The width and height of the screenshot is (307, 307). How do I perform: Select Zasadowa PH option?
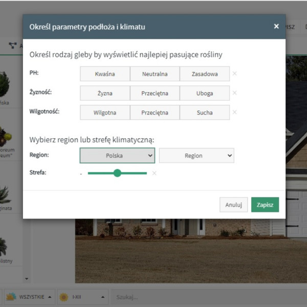tap(205, 74)
